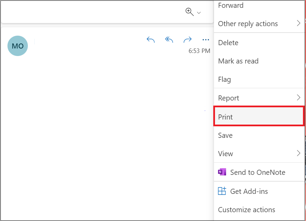Viewport: 306px width, 221px height.
Task: Open Customize actions menu entry
Action: pyautogui.click(x=259, y=210)
